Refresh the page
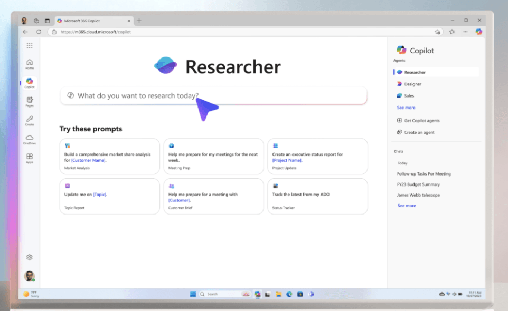508x311 pixels. pyautogui.click(x=39, y=32)
